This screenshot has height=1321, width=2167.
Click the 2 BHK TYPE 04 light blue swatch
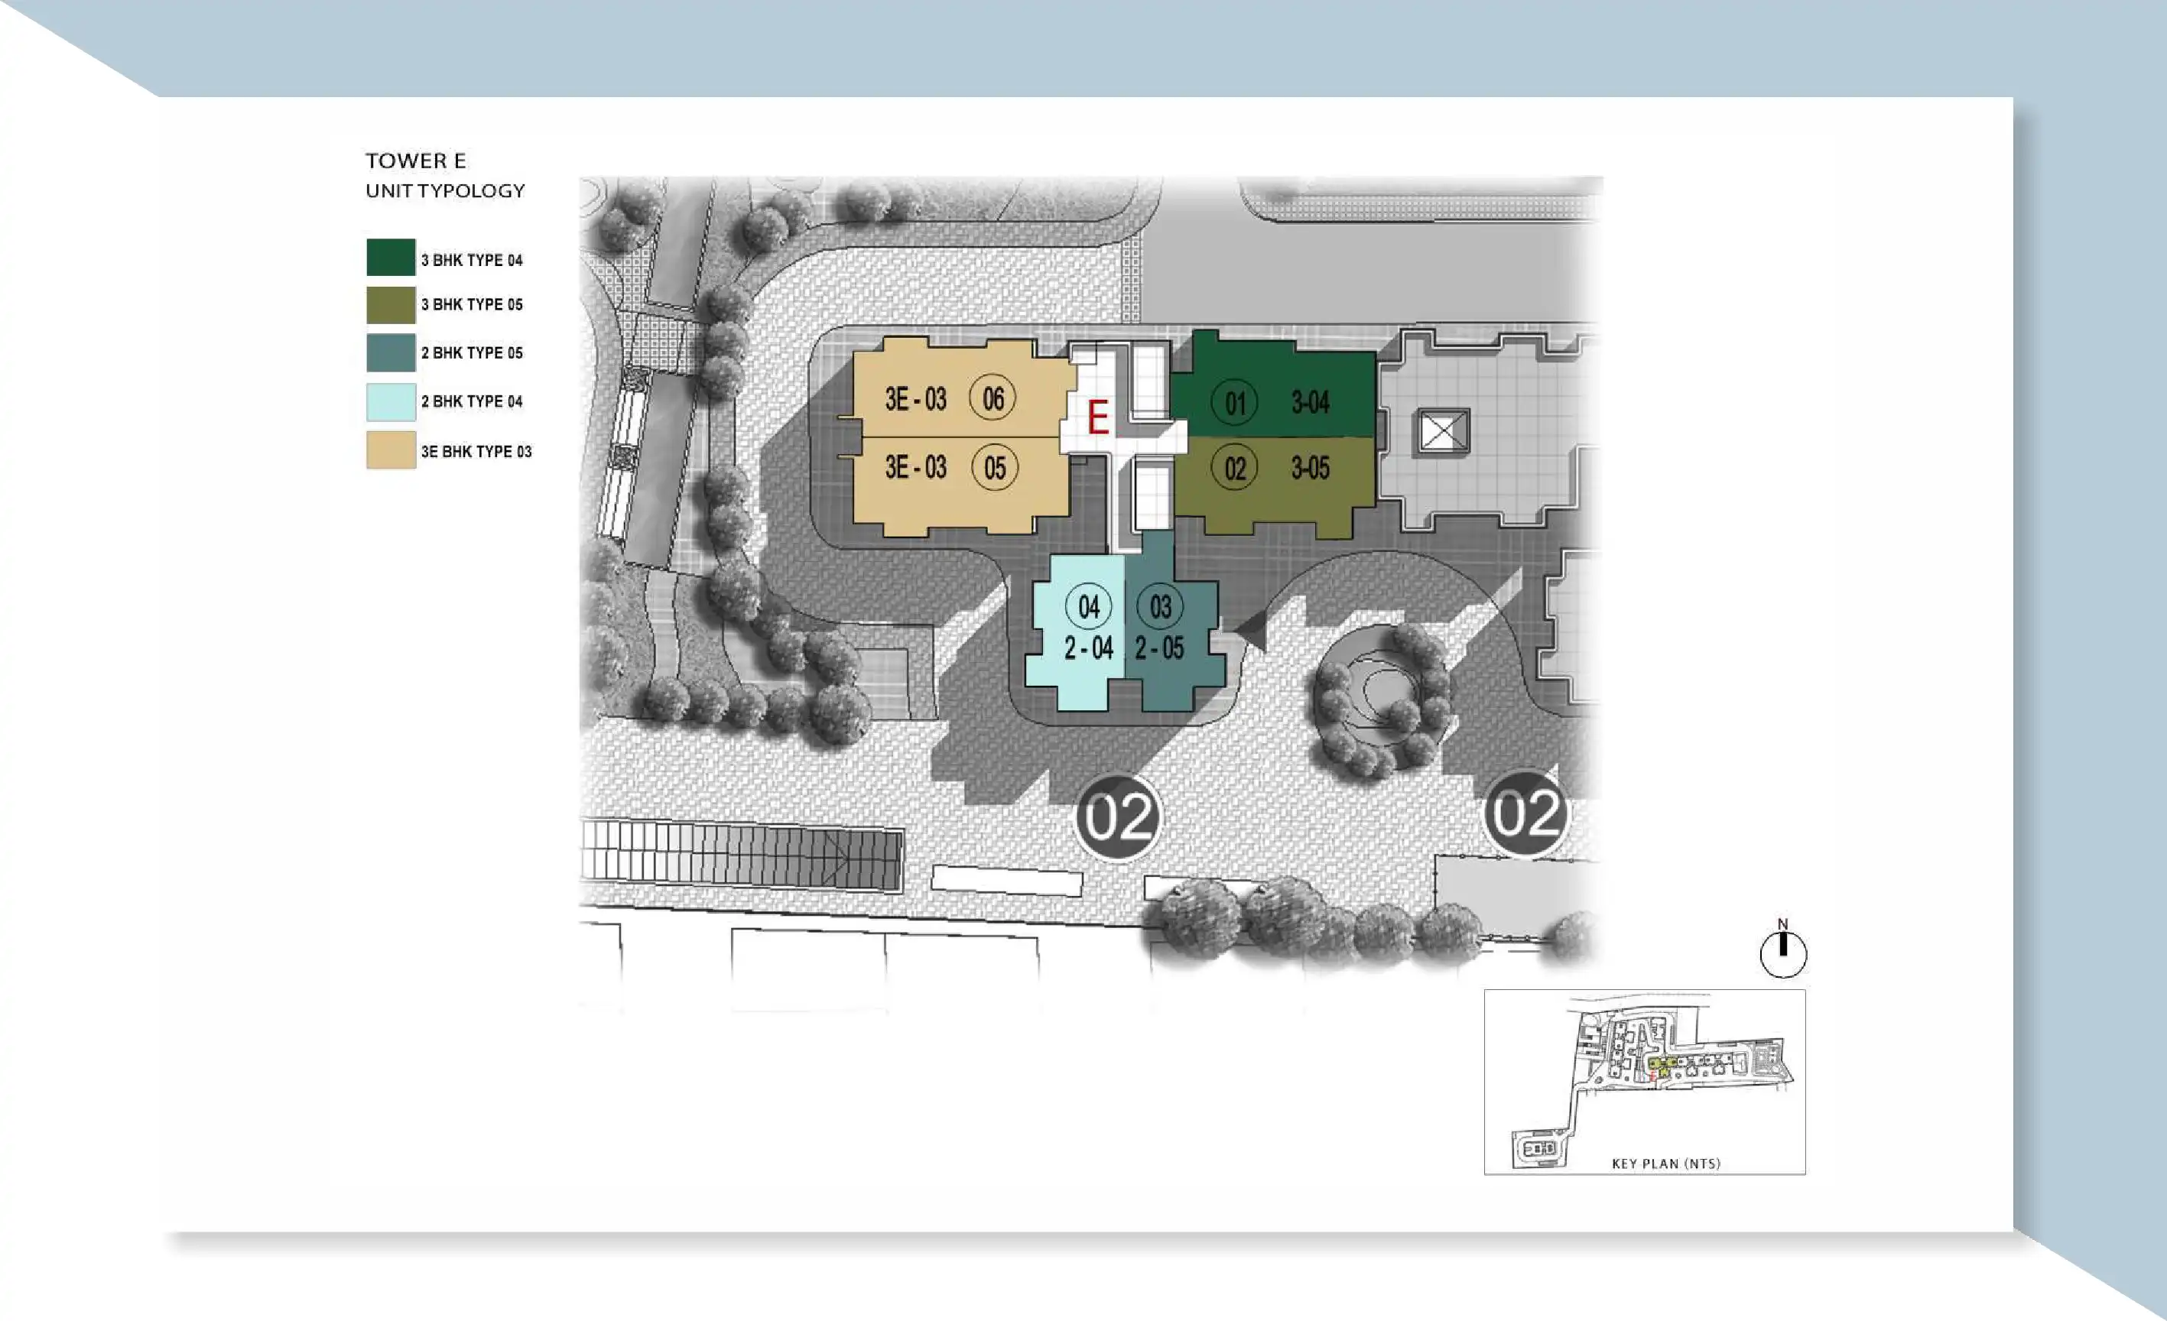[x=391, y=402]
